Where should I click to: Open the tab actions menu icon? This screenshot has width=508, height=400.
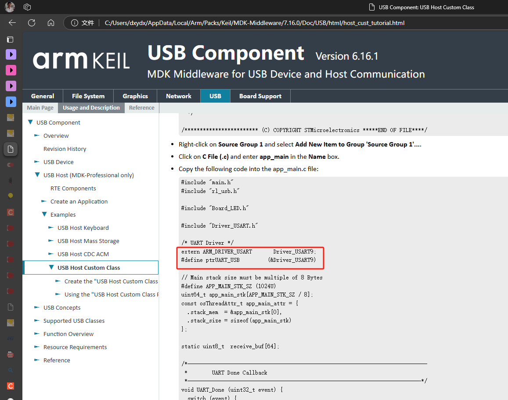pyautogui.click(x=11, y=39)
